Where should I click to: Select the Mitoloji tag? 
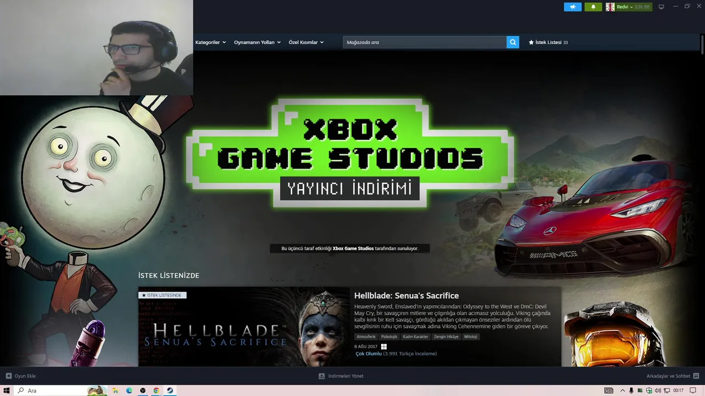coord(470,337)
